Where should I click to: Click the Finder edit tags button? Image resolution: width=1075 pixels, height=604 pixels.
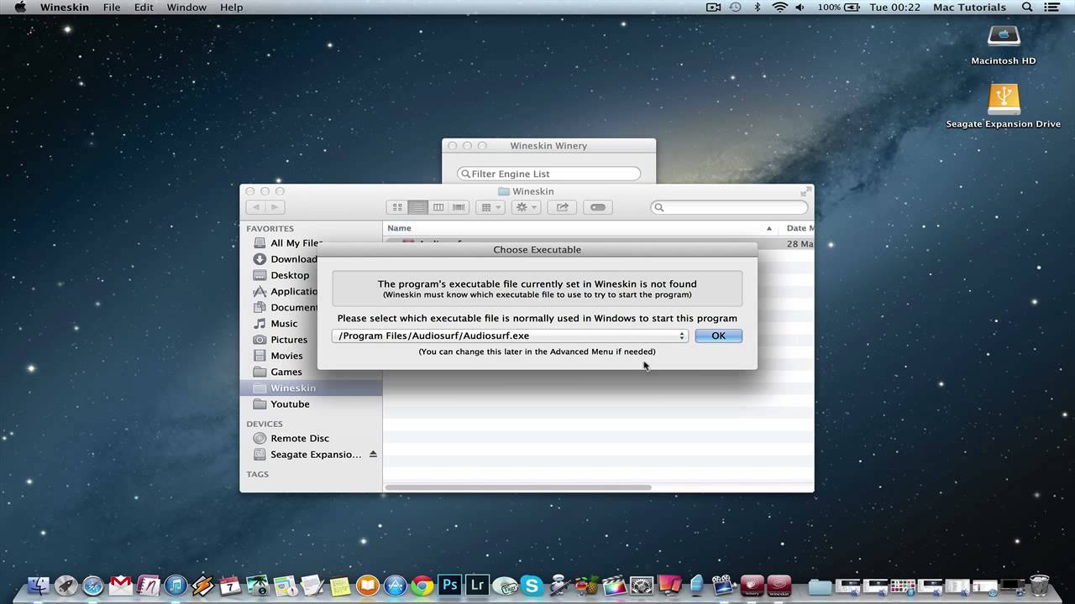[x=598, y=207]
